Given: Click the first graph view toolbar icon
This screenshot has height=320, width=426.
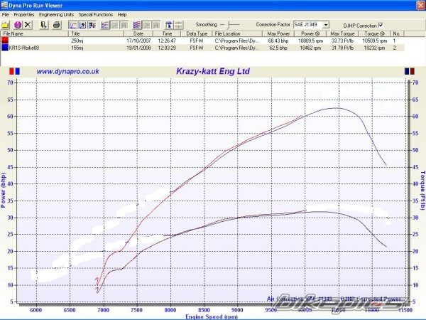Looking at the screenshot, I should pyautogui.click(x=72, y=24).
